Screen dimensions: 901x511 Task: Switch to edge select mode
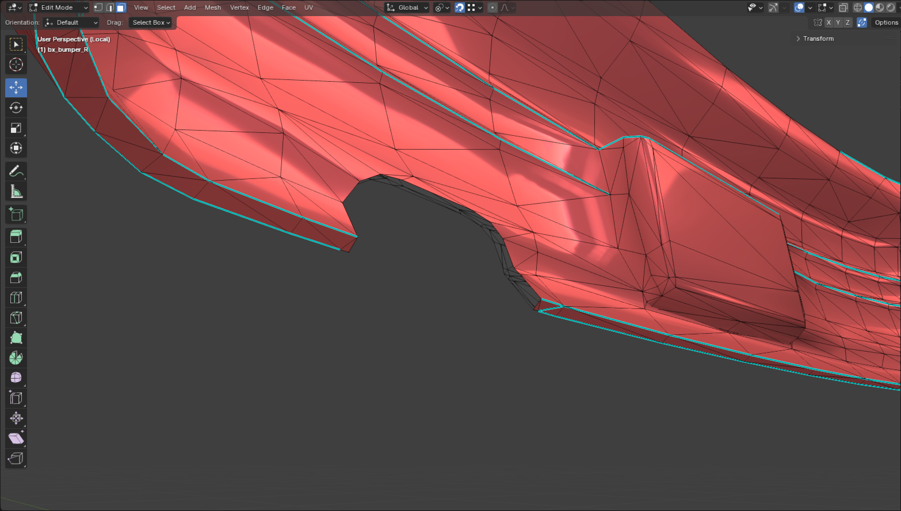click(110, 7)
